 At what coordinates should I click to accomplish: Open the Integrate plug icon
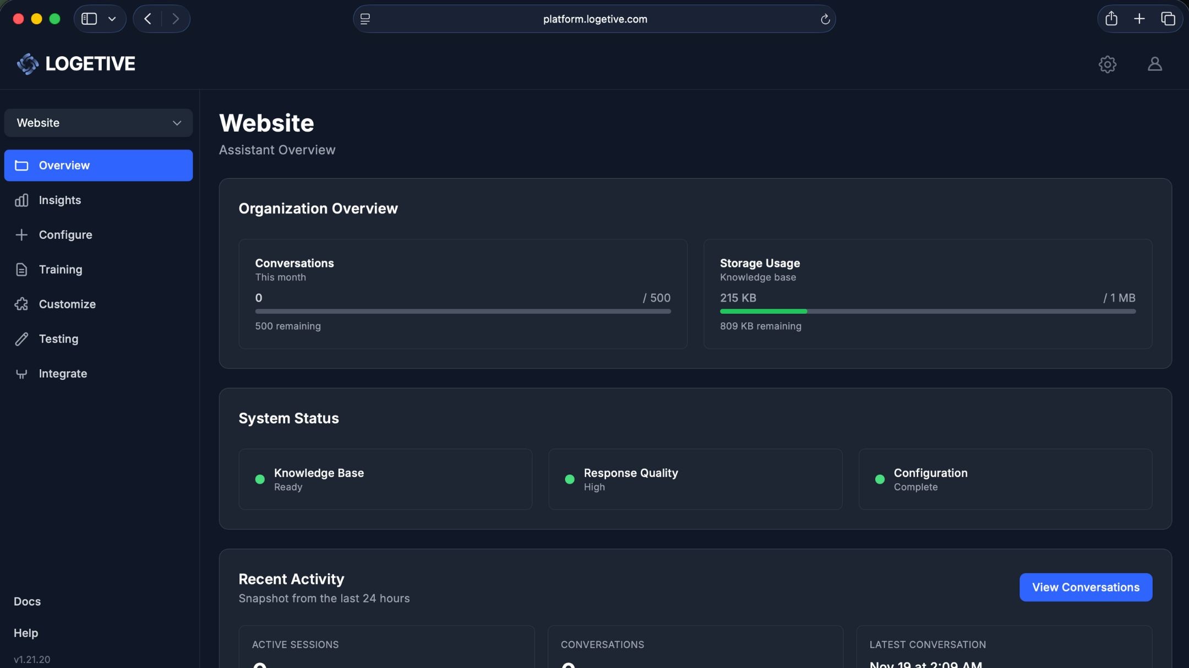(21, 374)
